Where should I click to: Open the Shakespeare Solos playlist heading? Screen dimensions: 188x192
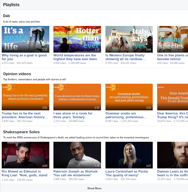pos(21,132)
